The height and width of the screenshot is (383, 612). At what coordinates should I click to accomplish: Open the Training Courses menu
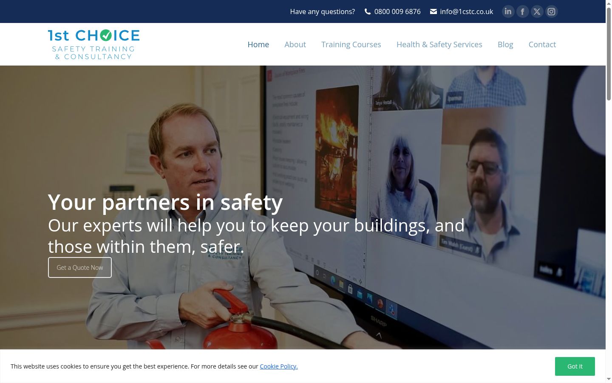coord(351,44)
